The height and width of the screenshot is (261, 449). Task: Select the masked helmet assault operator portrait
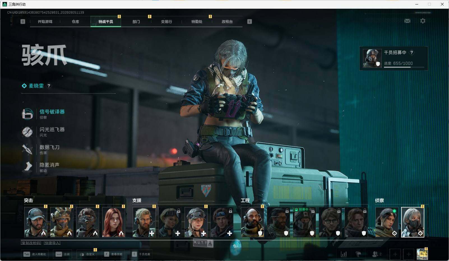pos(62,222)
